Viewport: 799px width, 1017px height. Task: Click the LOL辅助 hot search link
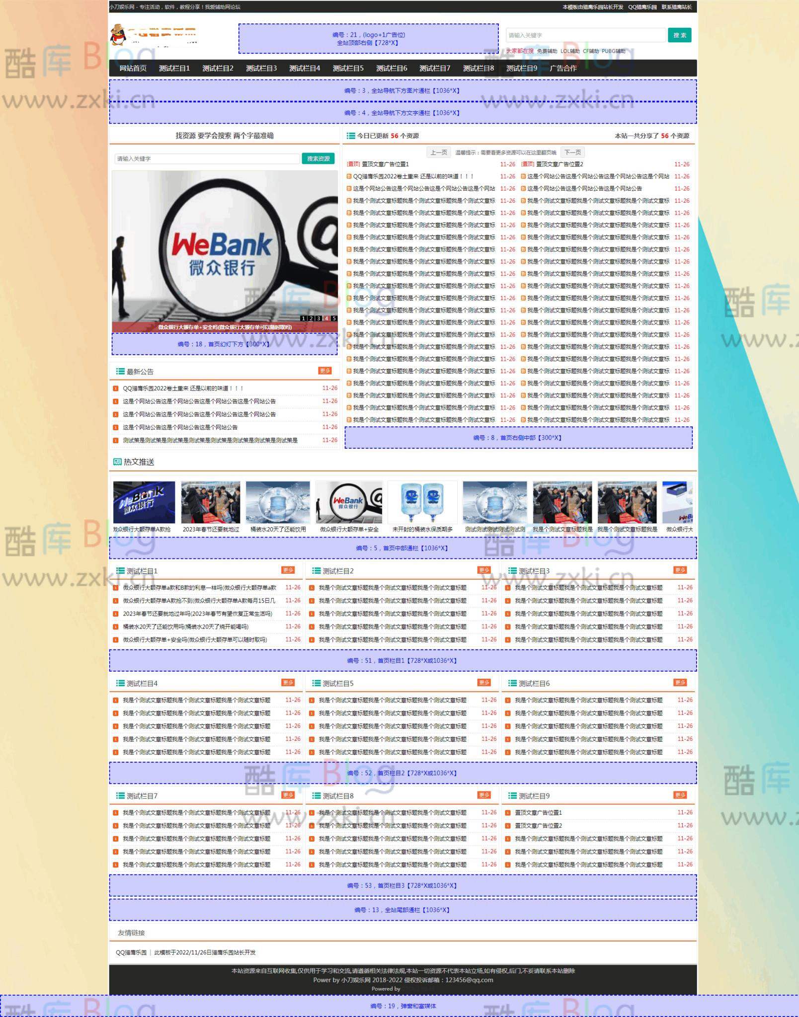coord(570,51)
